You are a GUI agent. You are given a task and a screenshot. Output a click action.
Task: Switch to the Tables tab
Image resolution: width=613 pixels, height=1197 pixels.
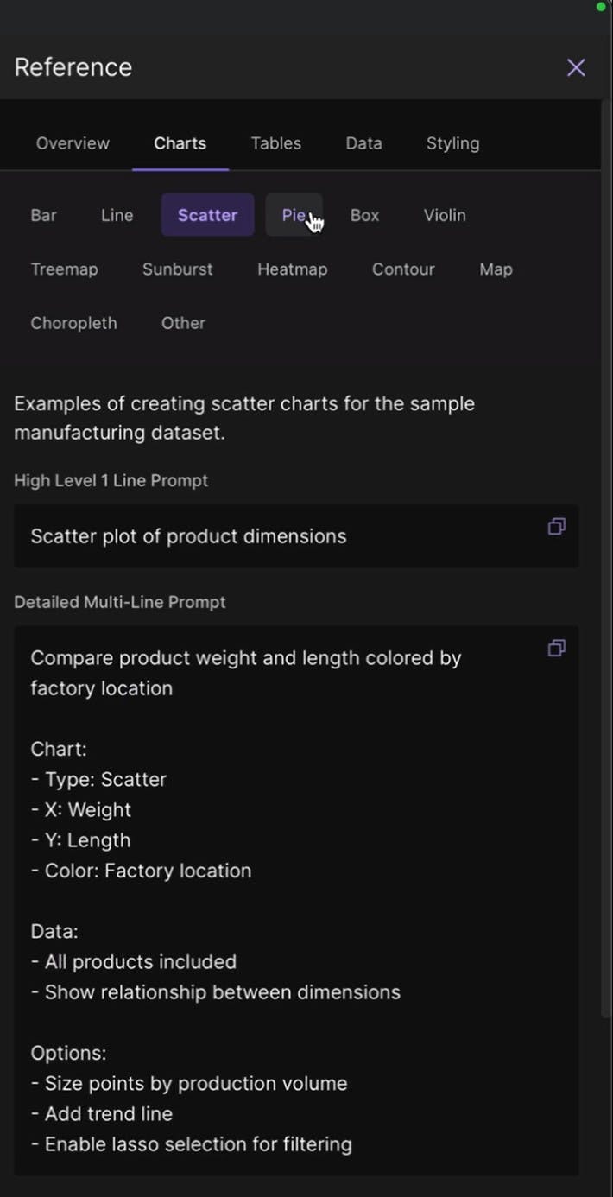click(x=275, y=143)
